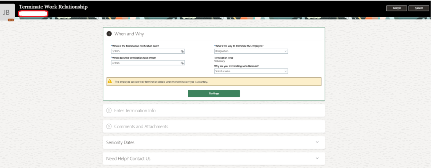Open the termination reason dropdown
Screen dimensions: 431x168
pyautogui.click(x=251, y=71)
